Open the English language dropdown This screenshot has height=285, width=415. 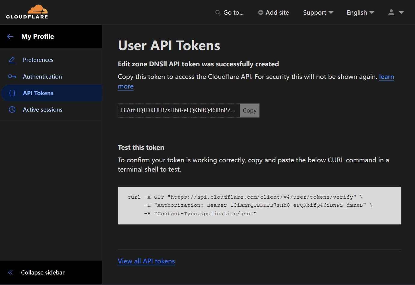(360, 12)
